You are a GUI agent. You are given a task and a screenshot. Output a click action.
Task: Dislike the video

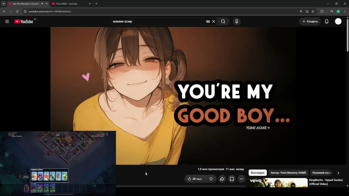tap(211, 179)
